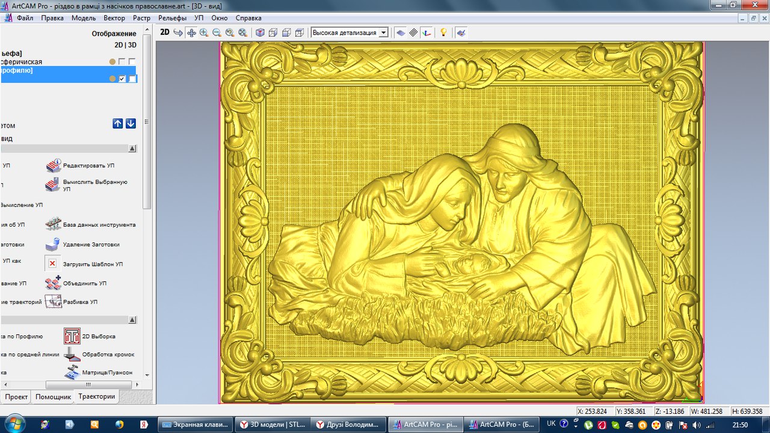Switch to the Помощник tab

coord(53,397)
